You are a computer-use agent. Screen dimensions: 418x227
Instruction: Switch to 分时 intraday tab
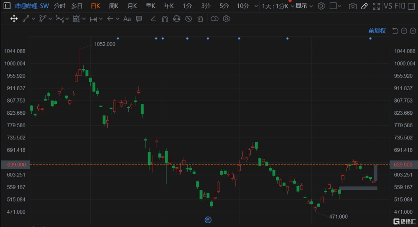coord(60,6)
